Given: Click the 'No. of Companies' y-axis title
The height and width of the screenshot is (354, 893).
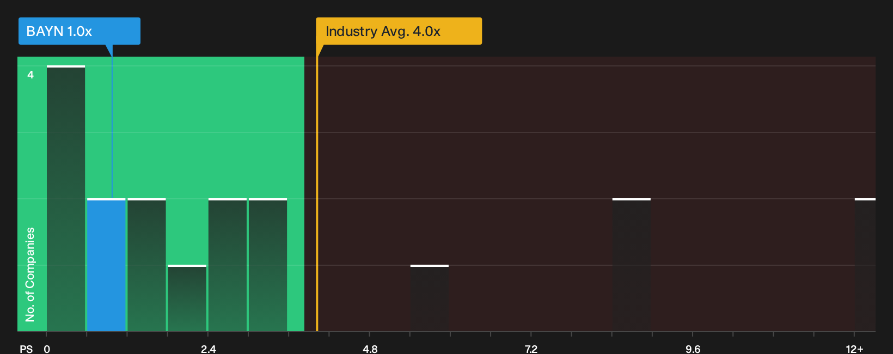Looking at the screenshot, I should click(x=30, y=274).
